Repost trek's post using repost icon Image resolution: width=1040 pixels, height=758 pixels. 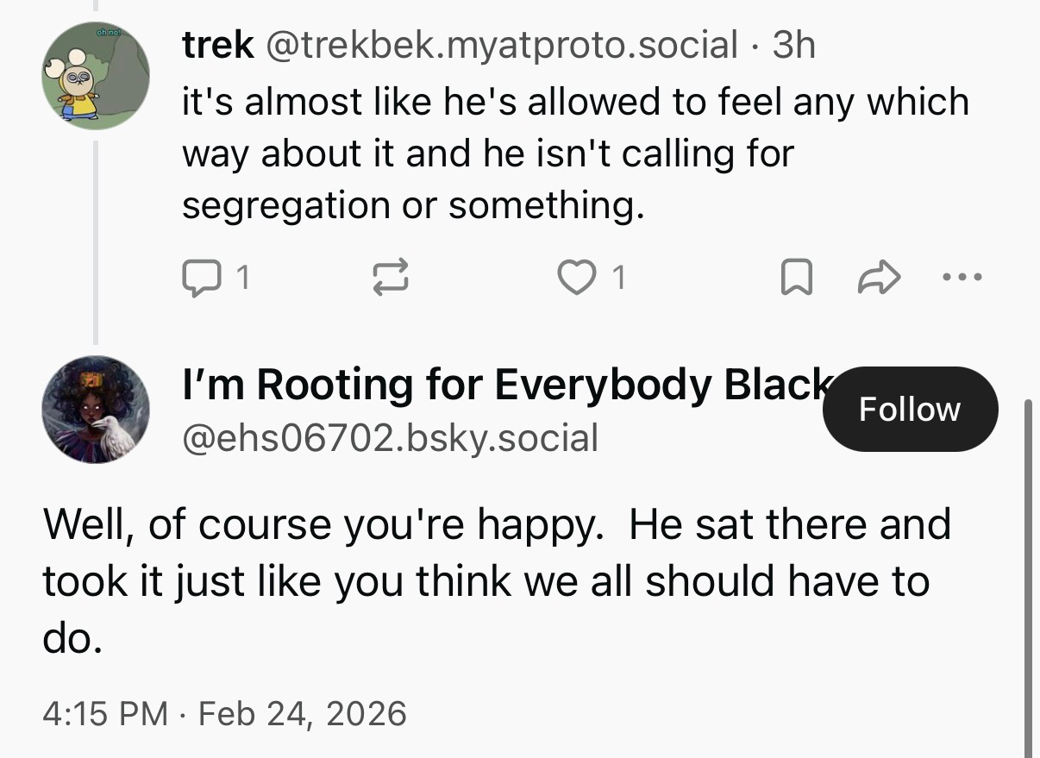pos(390,277)
